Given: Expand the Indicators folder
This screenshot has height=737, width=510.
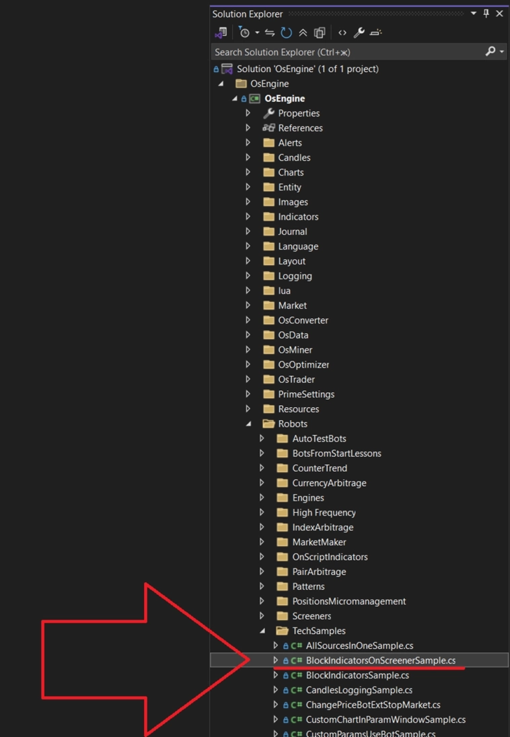Looking at the screenshot, I should pos(248,217).
